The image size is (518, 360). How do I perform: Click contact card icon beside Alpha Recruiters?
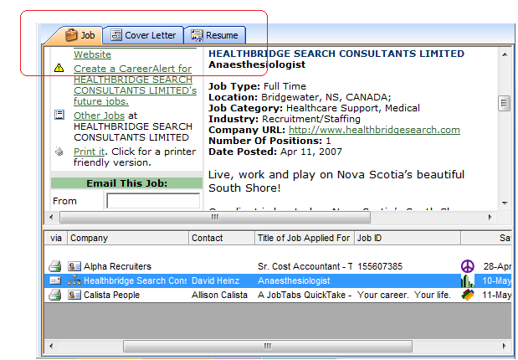point(74,266)
